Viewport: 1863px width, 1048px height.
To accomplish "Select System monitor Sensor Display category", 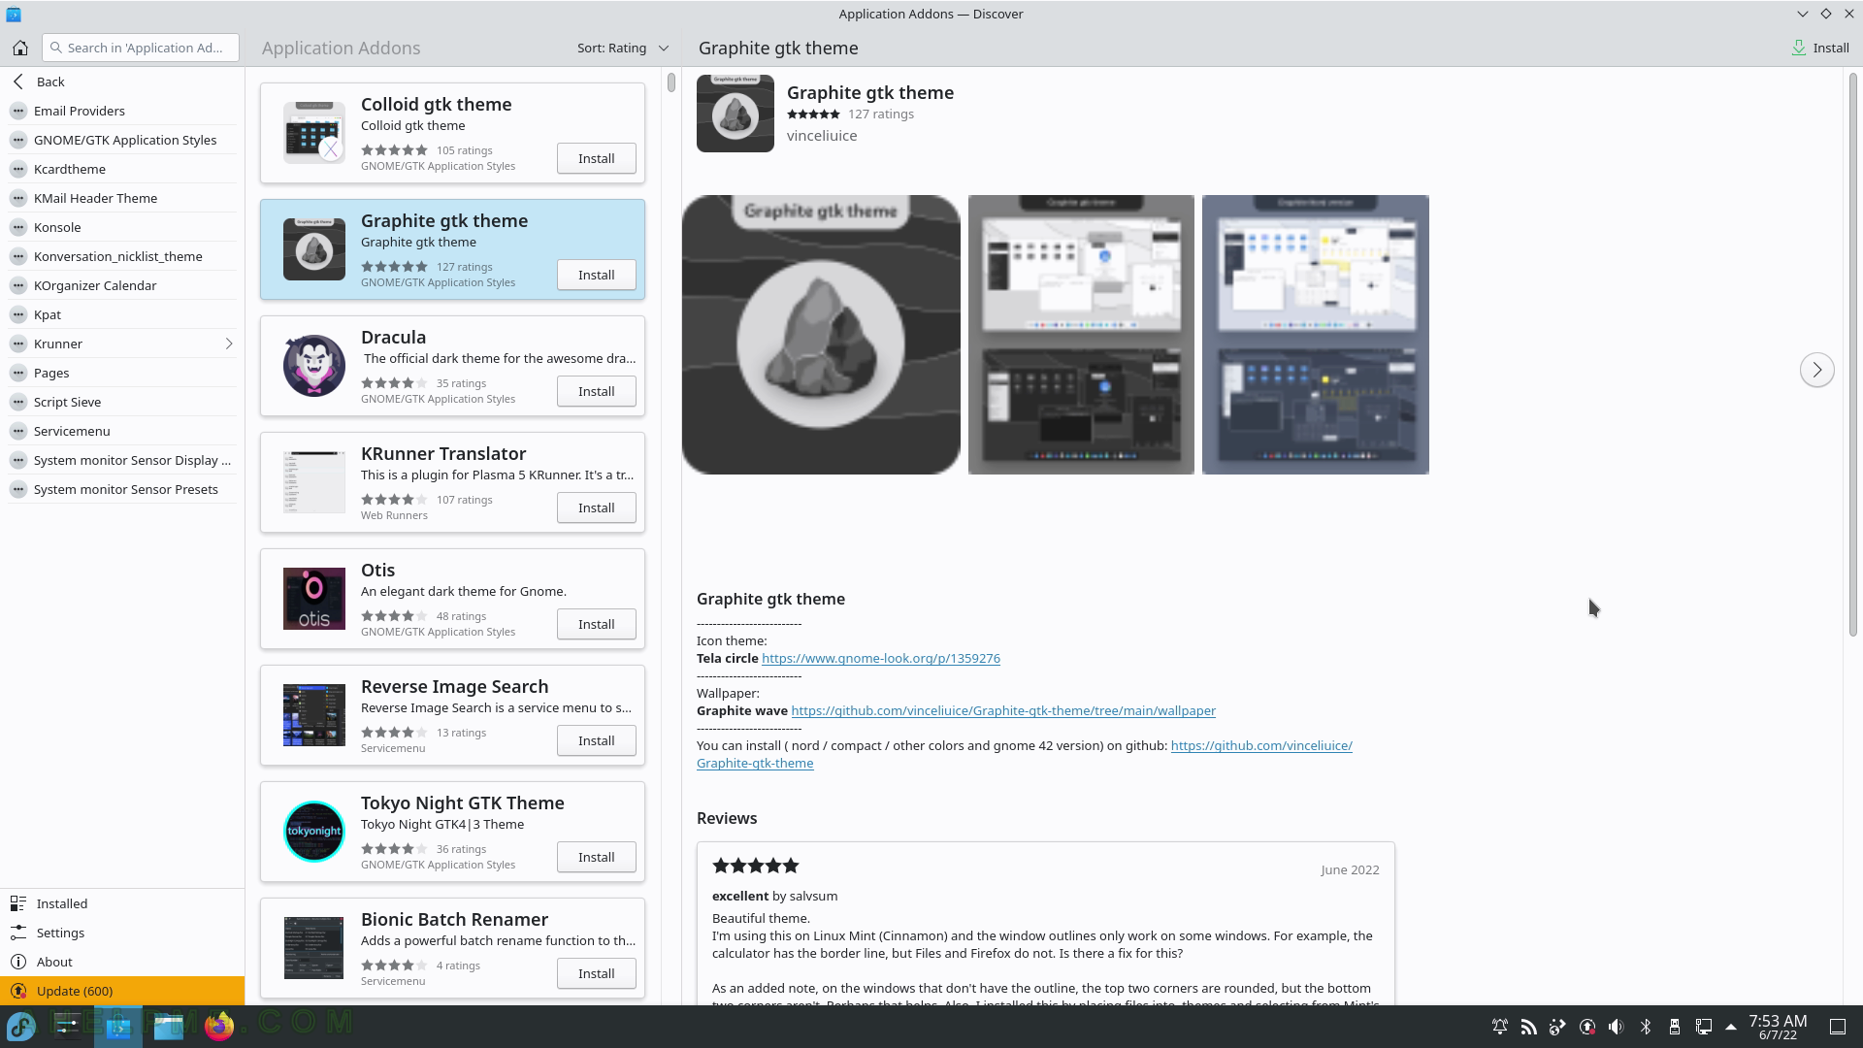I will point(122,460).
